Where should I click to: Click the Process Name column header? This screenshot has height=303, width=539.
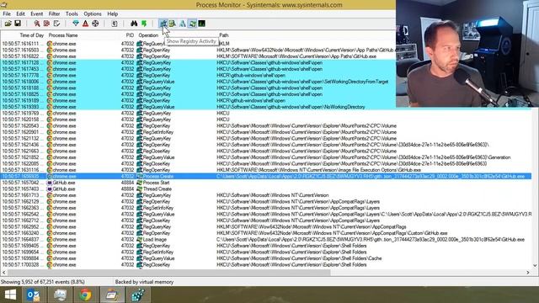point(63,35)
